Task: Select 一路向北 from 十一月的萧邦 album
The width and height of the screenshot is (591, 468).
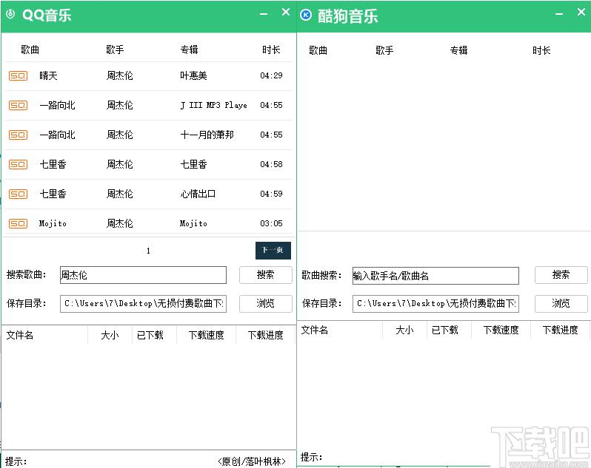Action: [x=57, y=135]
